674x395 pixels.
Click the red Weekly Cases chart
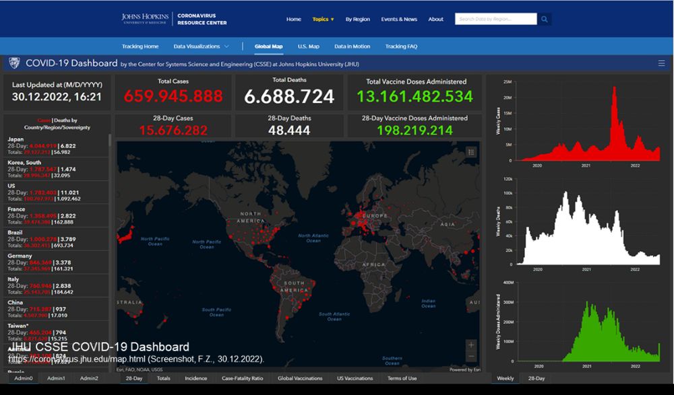point(578,122)
